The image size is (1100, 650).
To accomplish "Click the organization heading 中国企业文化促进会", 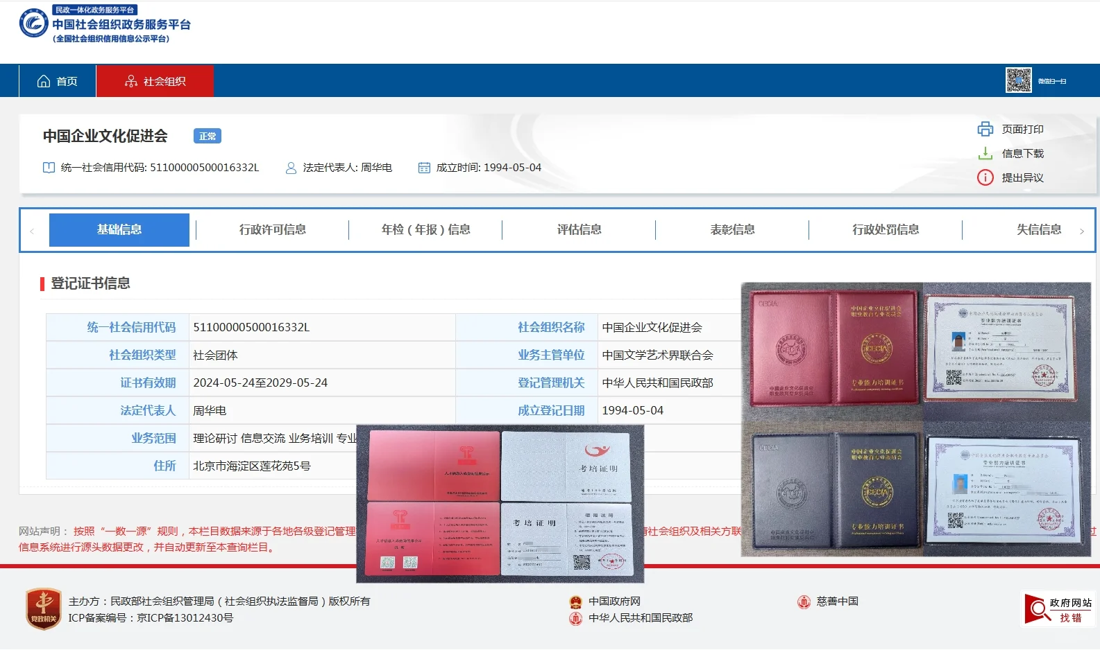I will coord(105,136).
